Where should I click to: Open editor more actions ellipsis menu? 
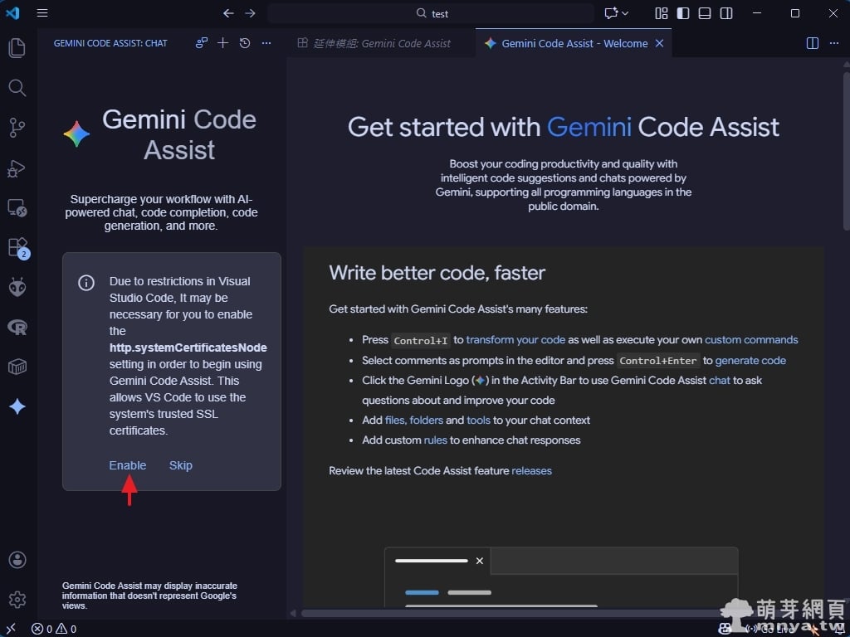tap(834, 43)
